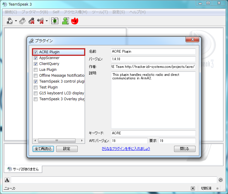
Task: Click the 要求 field showing 19
Action: (x=177, y=141)
